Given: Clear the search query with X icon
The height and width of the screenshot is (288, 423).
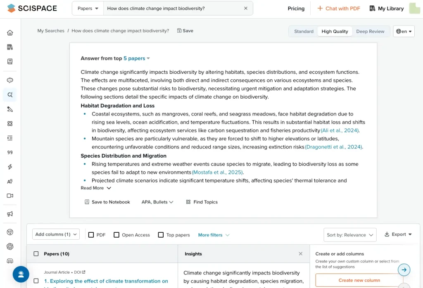Looking at the screenshot, I should 246,8.
